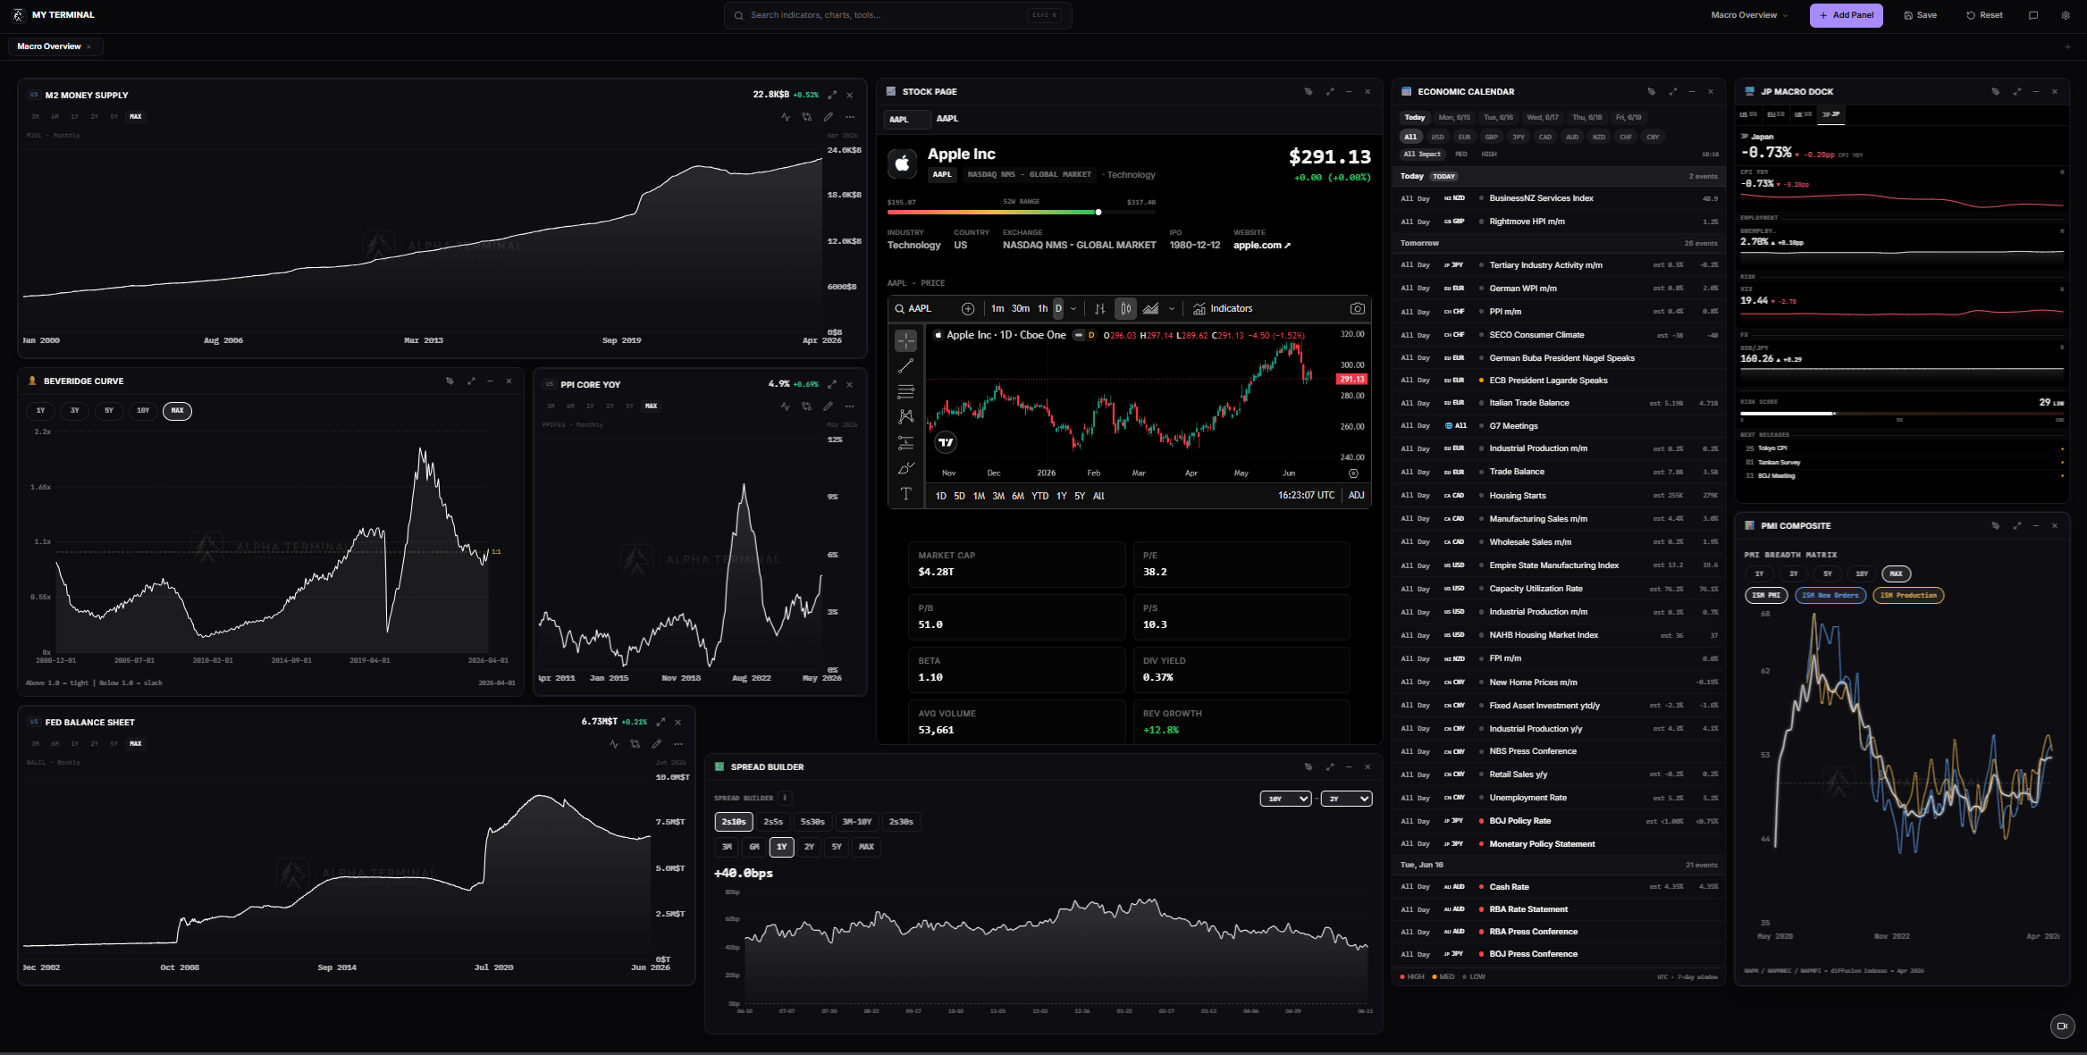Toggle the ISM Production series
Screen dimensions: 2087x1055
[x=1907, y=595]
